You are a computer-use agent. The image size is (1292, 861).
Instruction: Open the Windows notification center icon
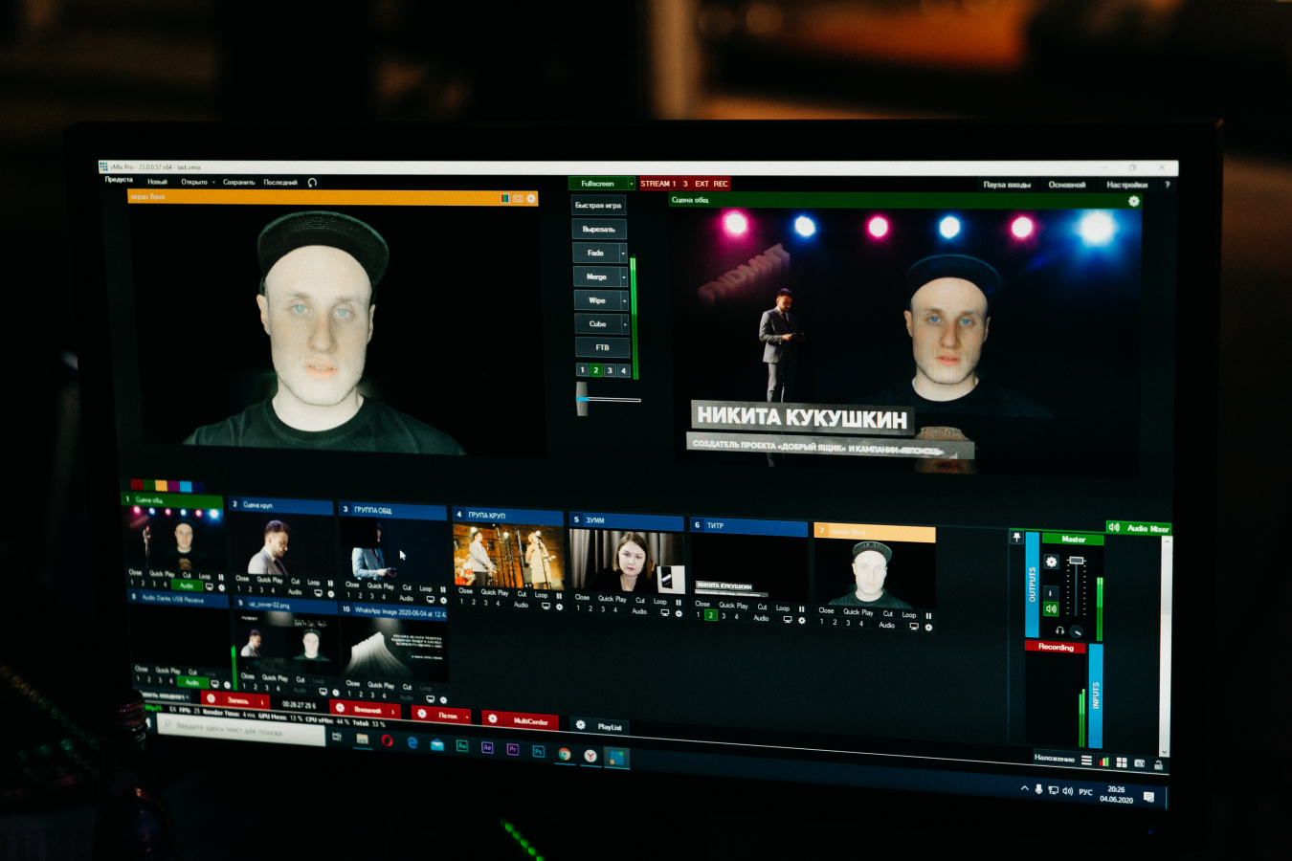click(1148, 797)
